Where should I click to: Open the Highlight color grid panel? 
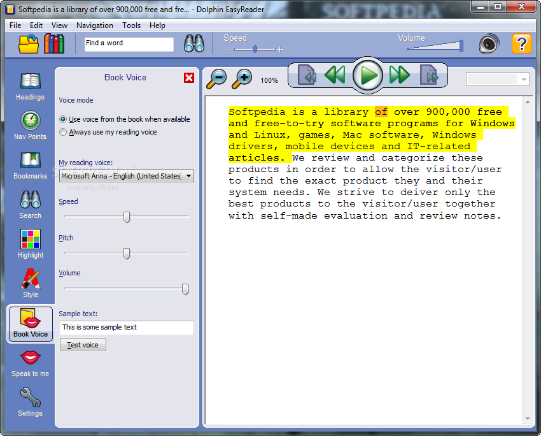point(31,244)
